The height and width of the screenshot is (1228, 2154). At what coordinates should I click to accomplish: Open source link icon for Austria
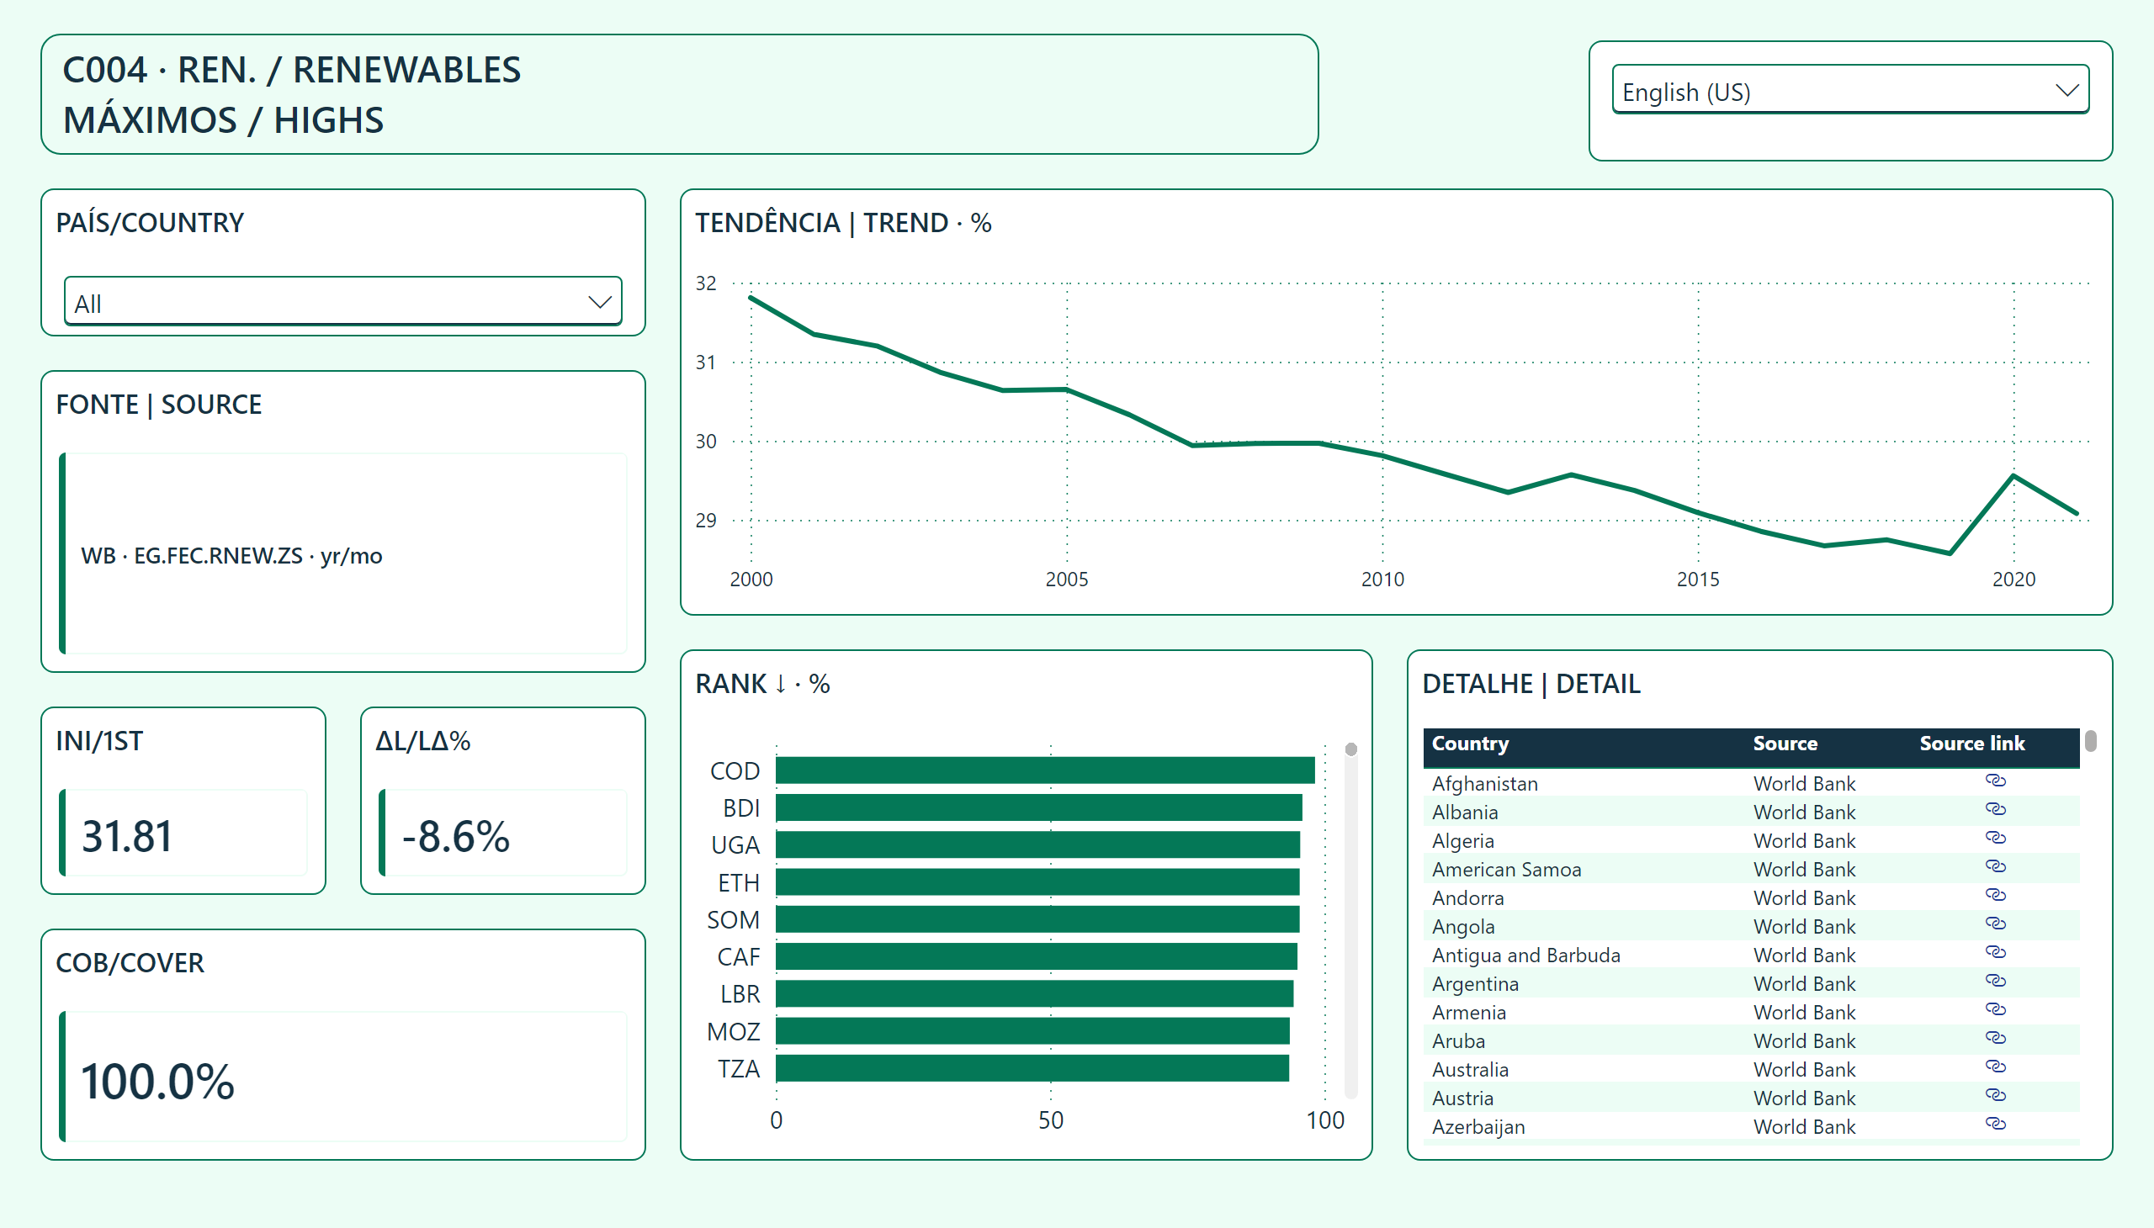1994,1096
